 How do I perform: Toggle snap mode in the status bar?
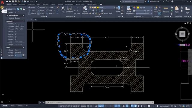coord(91,106)
